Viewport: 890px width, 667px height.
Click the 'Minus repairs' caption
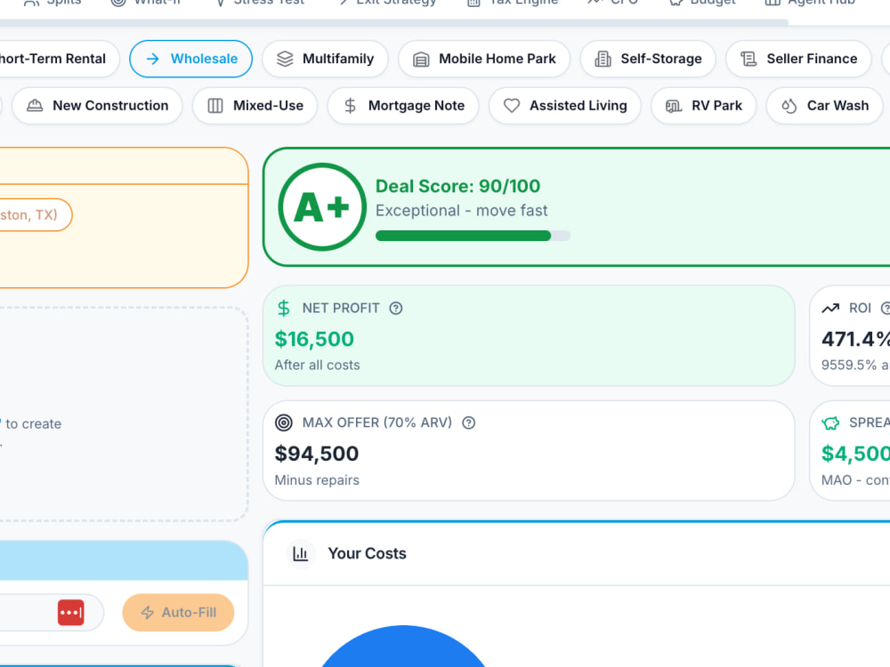tap(317, 480)
